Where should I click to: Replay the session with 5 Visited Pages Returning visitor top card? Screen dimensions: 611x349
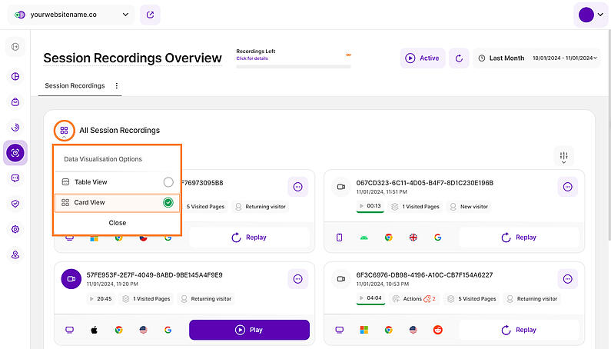tap(249, 238)
